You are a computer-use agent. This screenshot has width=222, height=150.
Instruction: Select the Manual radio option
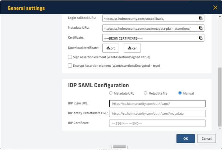180,93
